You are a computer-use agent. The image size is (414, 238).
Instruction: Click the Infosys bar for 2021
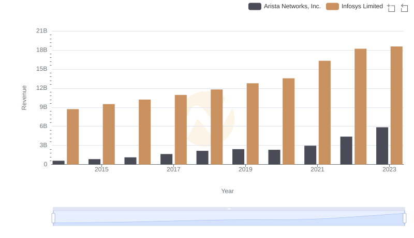click(x=324, y=113)
